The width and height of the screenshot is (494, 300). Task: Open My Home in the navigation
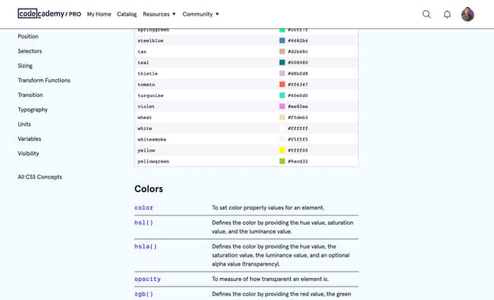(99, 14)
